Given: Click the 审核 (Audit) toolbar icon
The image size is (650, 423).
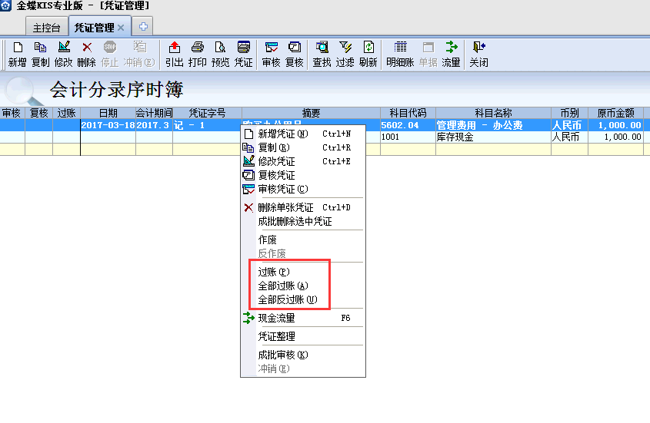Looking at the screenshot, I should click(x=271, y=53).
